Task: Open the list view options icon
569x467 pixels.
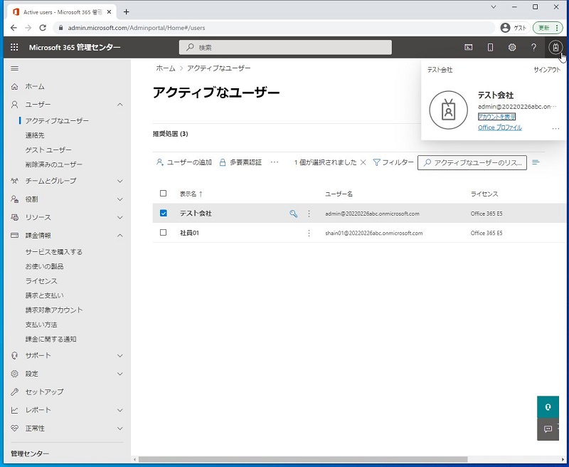Action: pos(536,162)
